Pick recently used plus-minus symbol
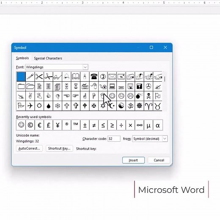Screen dimensions: 220x220 pyautogui.click(x=85, y=125)
